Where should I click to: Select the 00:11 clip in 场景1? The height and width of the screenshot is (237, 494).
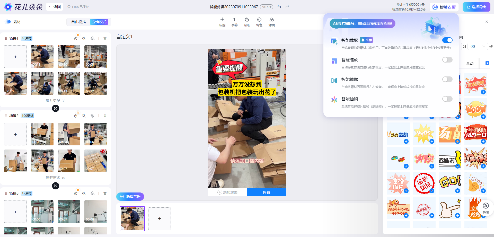pyautogui.click(x=42, y=57)
